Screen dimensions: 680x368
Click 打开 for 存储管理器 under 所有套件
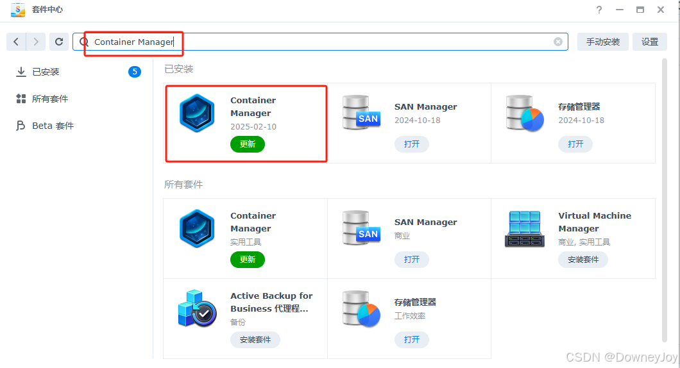[x=412, y=339]
